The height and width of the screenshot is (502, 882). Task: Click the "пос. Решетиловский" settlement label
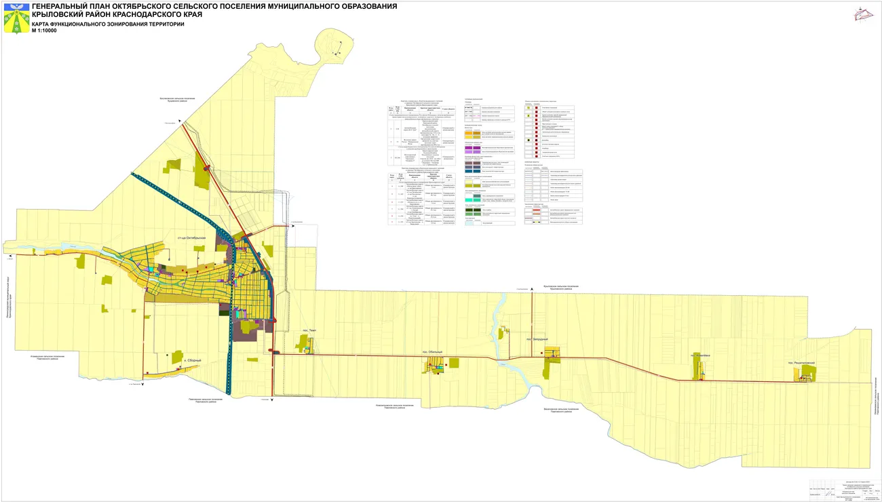pos(801,363)
